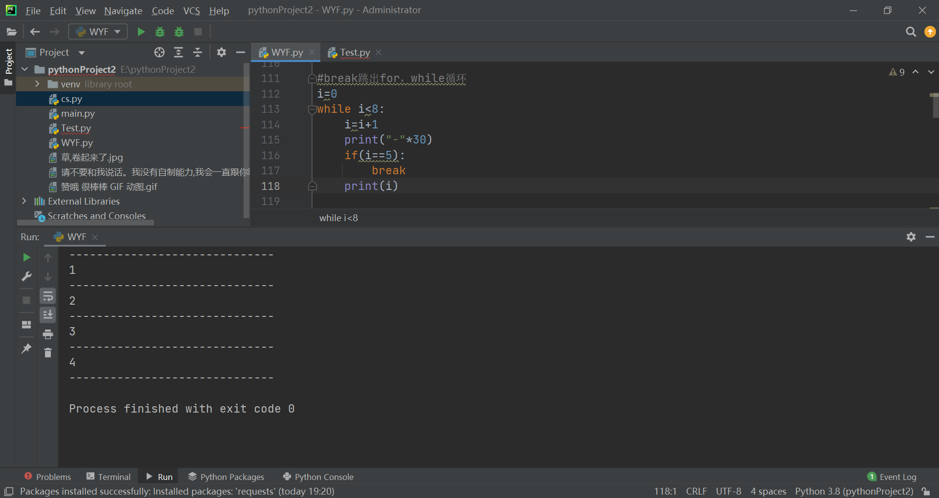Click UTF-8 encoding in status bar
Screen dimensions: 939x498
click(728, 491)
